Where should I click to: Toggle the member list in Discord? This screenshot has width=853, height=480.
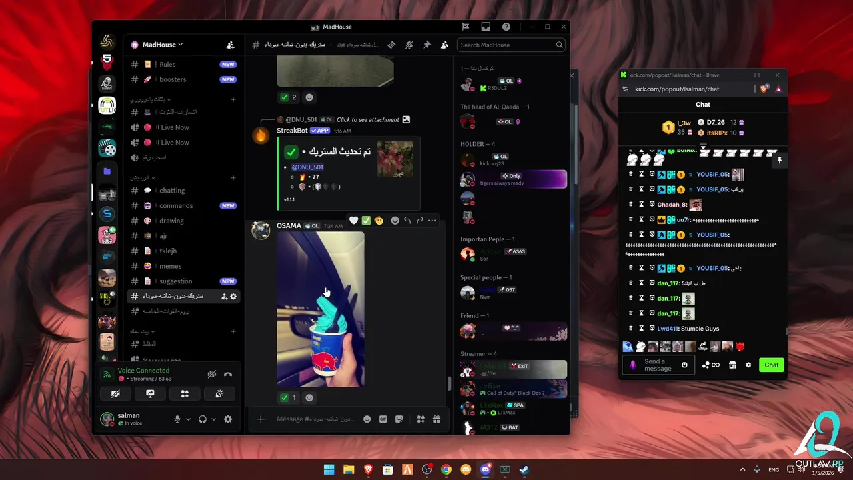[444, 45]
